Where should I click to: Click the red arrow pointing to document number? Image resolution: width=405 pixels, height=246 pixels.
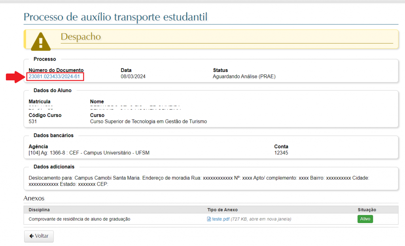tap(15, 77)
